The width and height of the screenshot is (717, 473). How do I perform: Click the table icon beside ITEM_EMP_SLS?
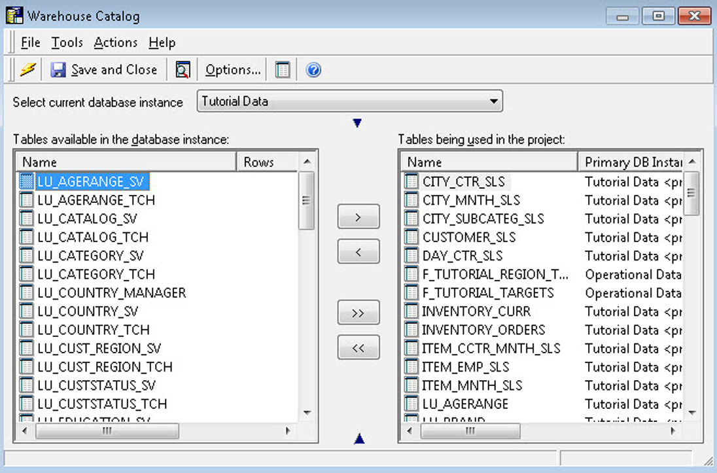click(411, 366)
